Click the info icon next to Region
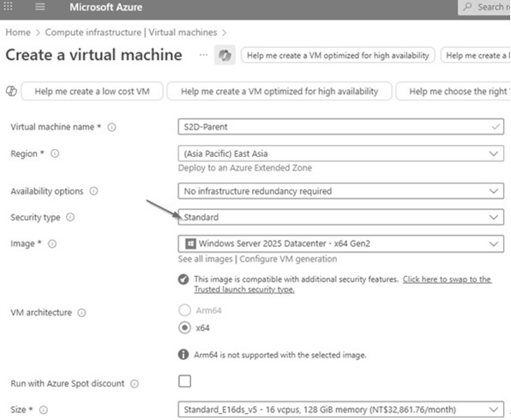511x420 pixels. tap(55, 153)
